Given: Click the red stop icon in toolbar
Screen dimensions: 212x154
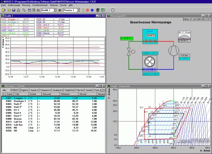Looking at the screenshot, I should click(87, 10).
